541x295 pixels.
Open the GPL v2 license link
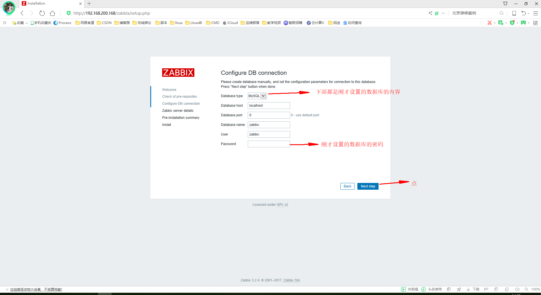point(282,205)
